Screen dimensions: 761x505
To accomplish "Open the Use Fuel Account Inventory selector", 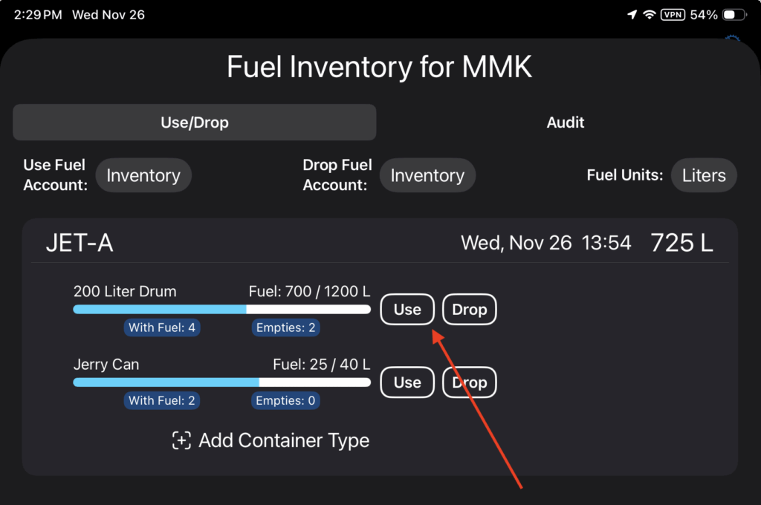I will pos(143,176).
